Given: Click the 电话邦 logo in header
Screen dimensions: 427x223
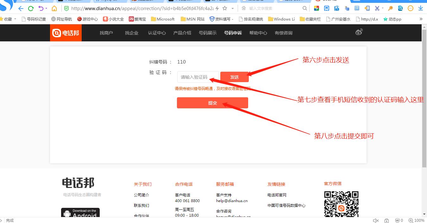Looking at the screenshot, I should (66, 33).
